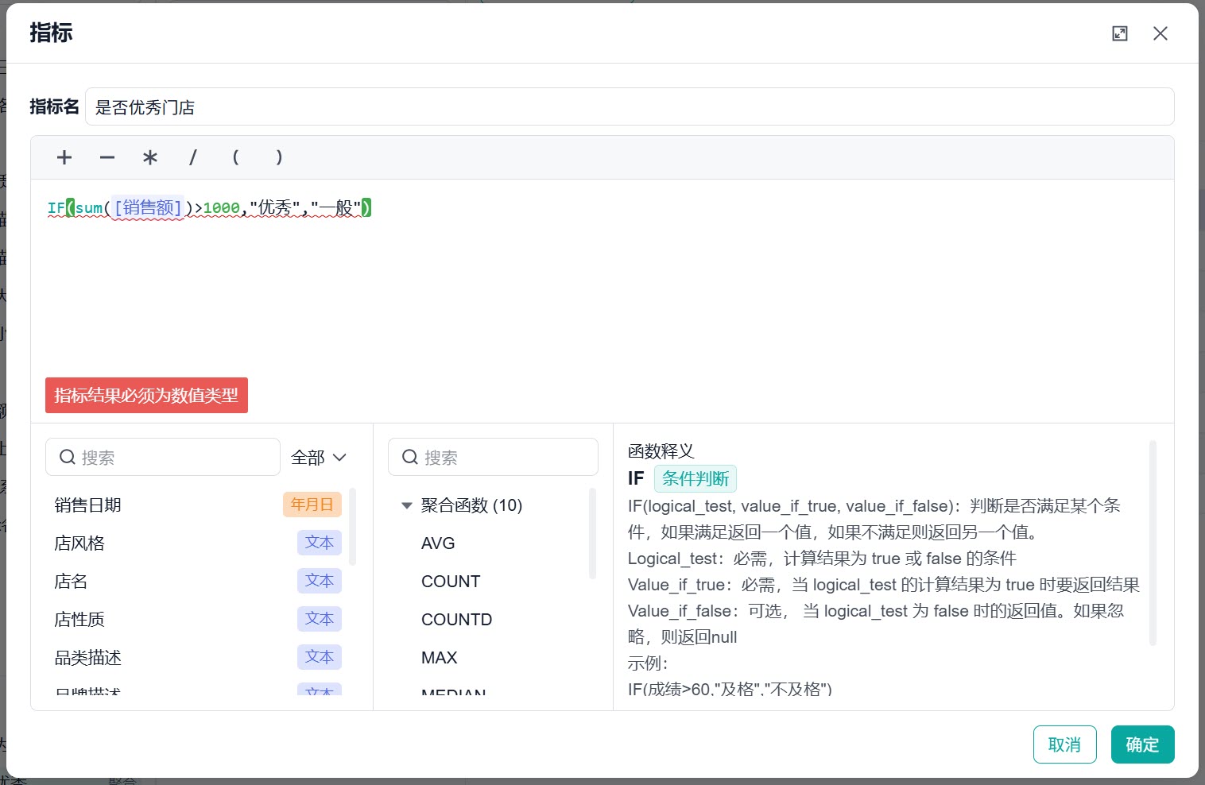This screenshot has width=1205, height=785.
Task: Close the 指标 dialog
Action: (1160, 33)
